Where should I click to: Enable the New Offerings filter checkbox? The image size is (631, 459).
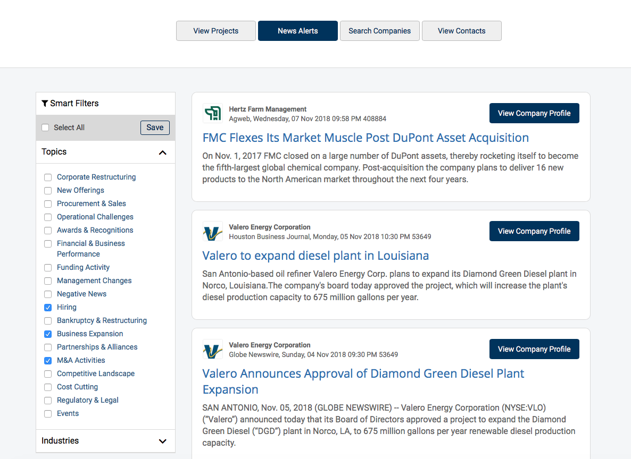[48, 191]
